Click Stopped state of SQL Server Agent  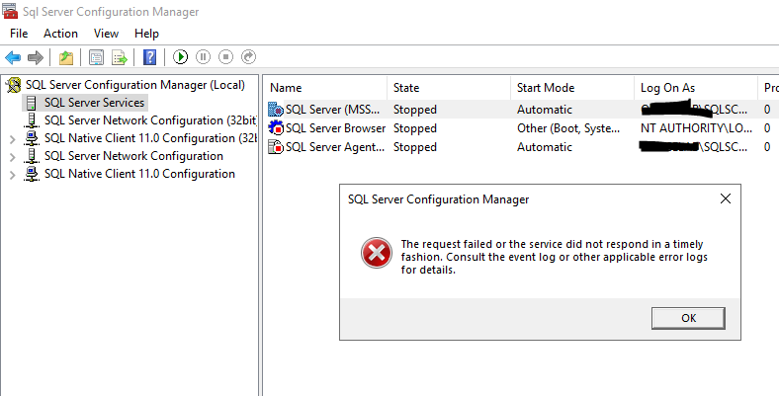[415, 147]
